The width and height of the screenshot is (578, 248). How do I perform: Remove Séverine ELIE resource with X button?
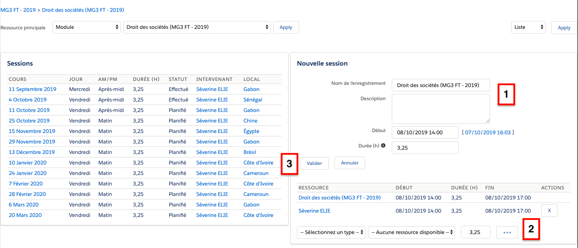tap(549, 211)
